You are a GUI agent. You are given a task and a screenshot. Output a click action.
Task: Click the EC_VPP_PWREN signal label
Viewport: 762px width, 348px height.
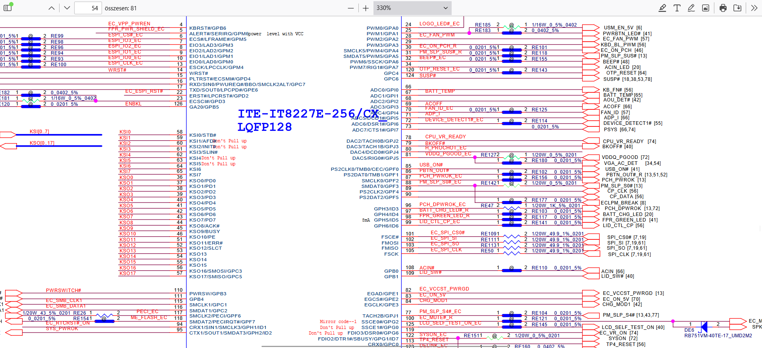click(x=129, y=24)
